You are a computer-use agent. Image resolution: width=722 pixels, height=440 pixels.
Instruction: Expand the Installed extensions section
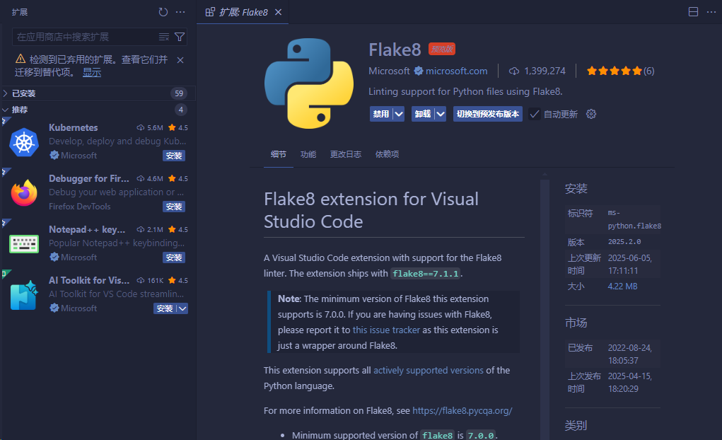click(x=6, y=93)
